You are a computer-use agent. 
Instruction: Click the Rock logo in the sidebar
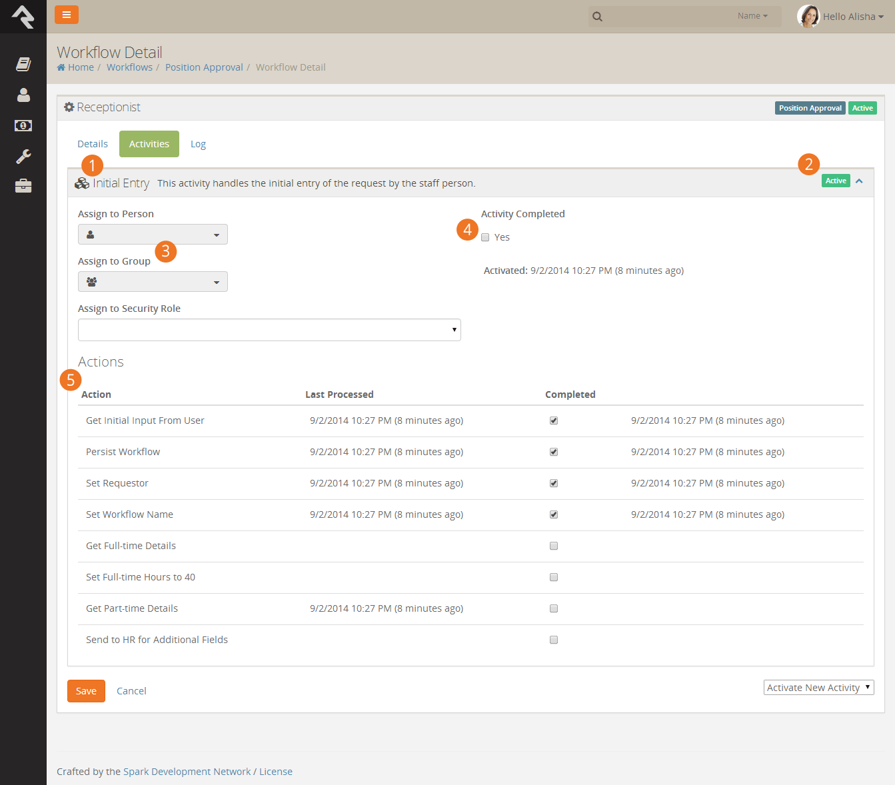(x=23, y=17)
